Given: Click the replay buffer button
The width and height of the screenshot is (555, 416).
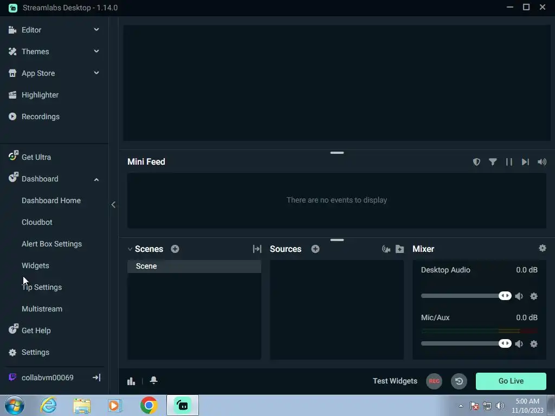Looking at the screenshot, I should (459, 381).
